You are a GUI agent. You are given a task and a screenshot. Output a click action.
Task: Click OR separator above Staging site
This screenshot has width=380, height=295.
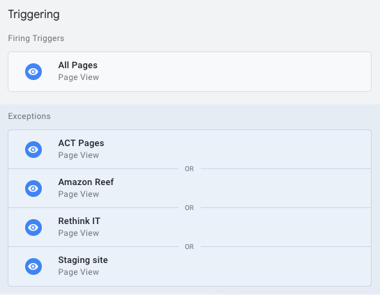pyautogui.click(x=189, y=246)
